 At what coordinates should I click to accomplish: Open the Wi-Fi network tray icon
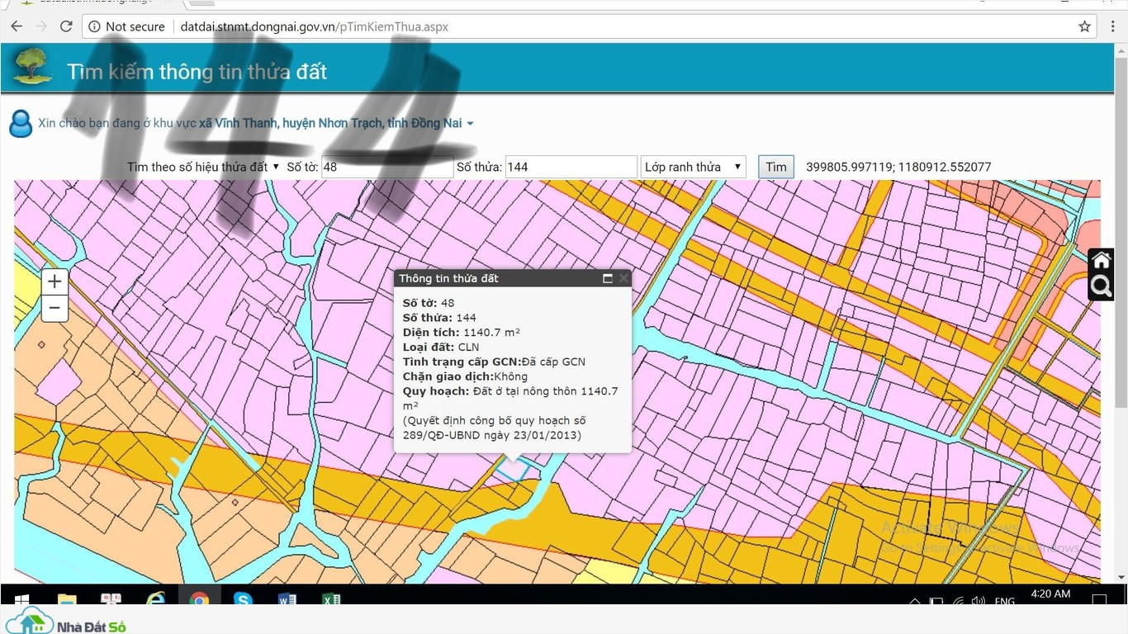point(958,601)
